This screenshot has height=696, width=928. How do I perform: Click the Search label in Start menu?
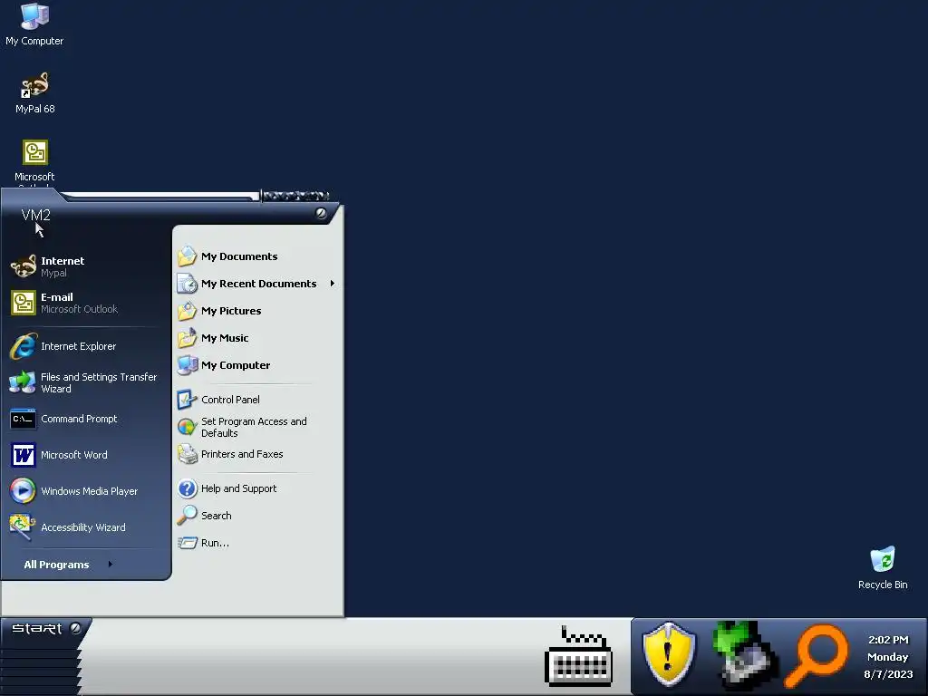(216, 516)
